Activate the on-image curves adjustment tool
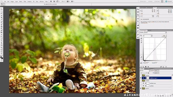Viewport: 173px width, 97px height. click(141, 36)
